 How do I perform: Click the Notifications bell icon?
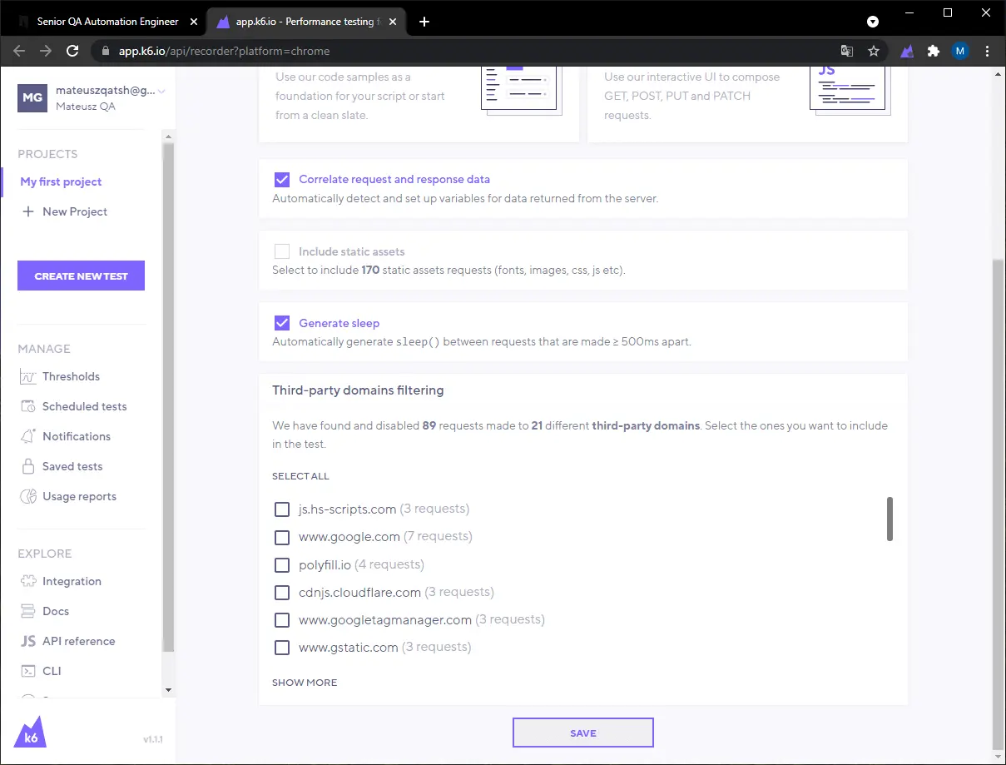[x=28, y=437]
